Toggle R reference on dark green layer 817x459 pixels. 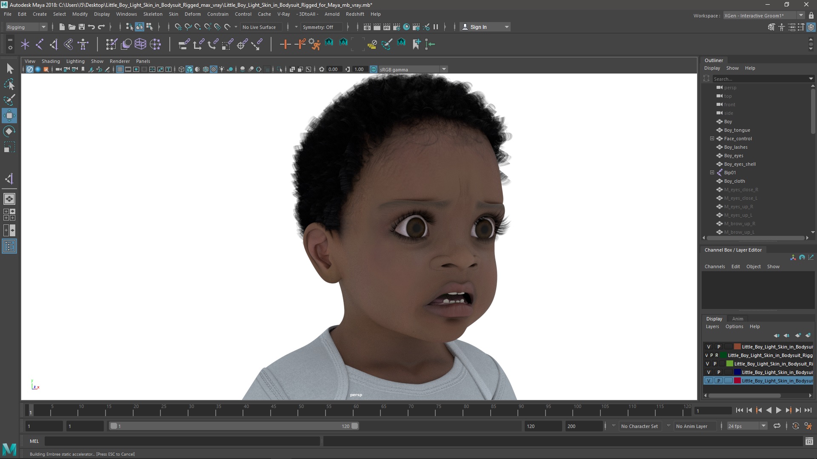pos(717,355)
